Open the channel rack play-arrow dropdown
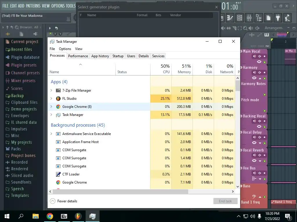 coord(50,28)
